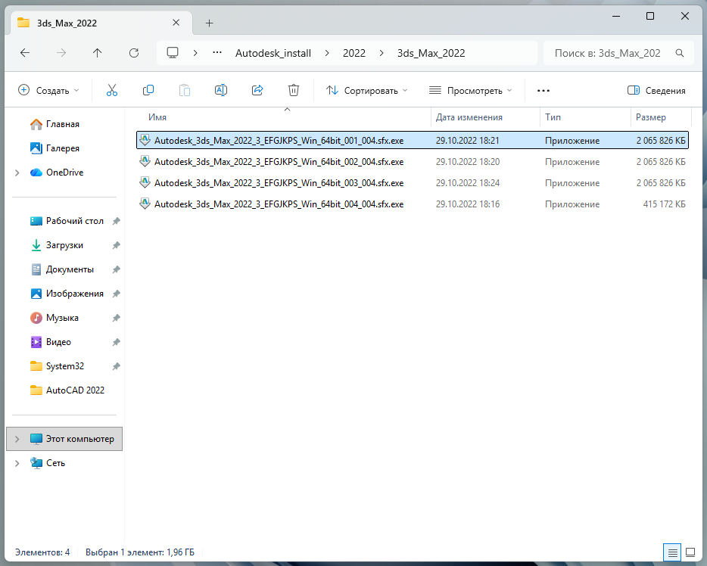
Task: Go to Autodesk_install in breadcrumb
Action: point(273,53)
